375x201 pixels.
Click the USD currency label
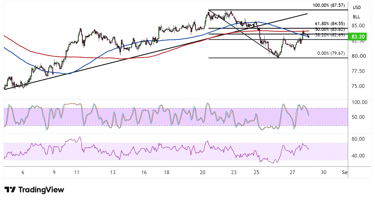357,8
